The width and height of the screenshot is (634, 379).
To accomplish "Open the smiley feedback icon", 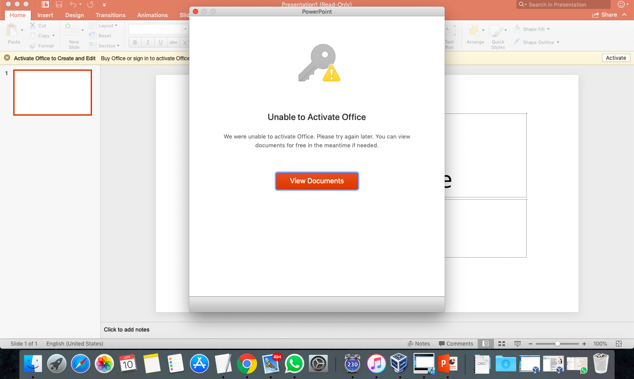I will click(x=621, y=4).
